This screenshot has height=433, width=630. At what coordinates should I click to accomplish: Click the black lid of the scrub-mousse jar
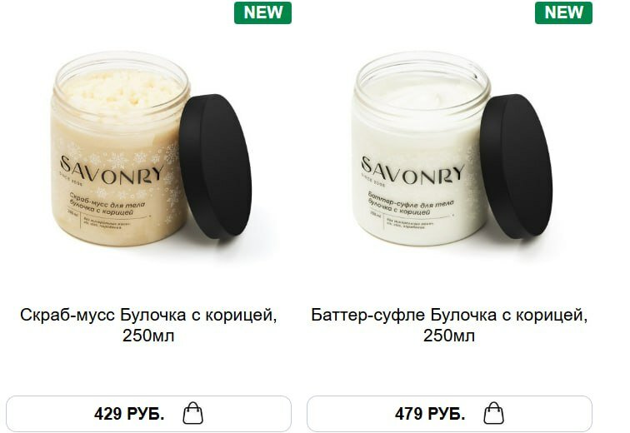pyautogui.click(x=215, y=167)
